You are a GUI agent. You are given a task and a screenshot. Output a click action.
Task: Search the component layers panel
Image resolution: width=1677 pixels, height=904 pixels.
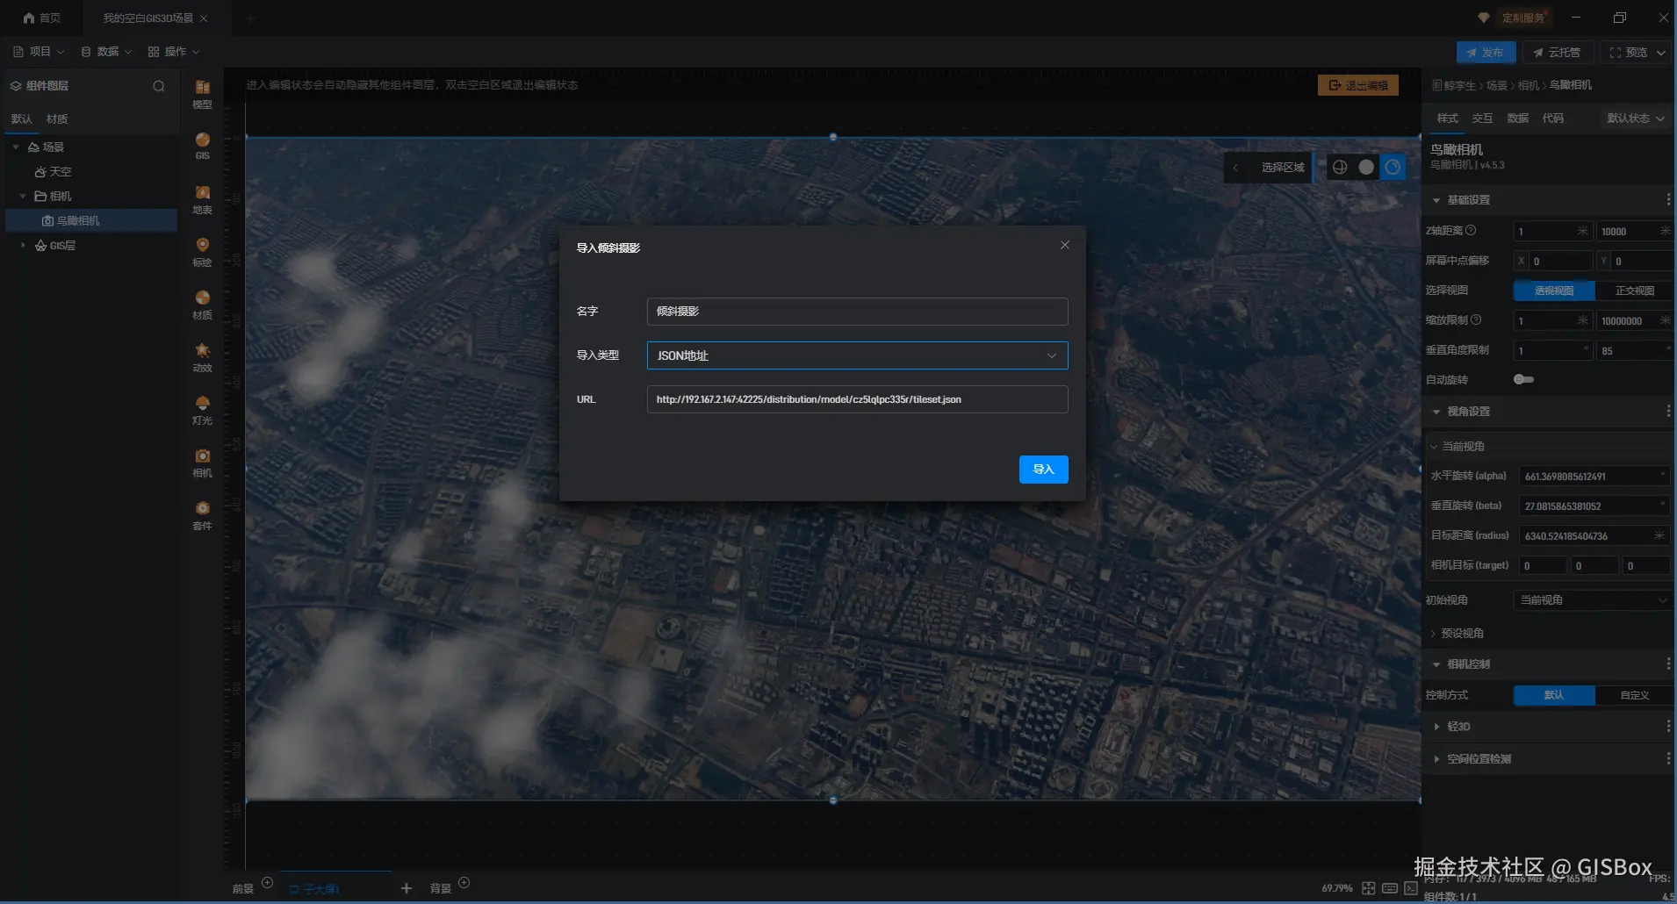[x=159, y=86]
